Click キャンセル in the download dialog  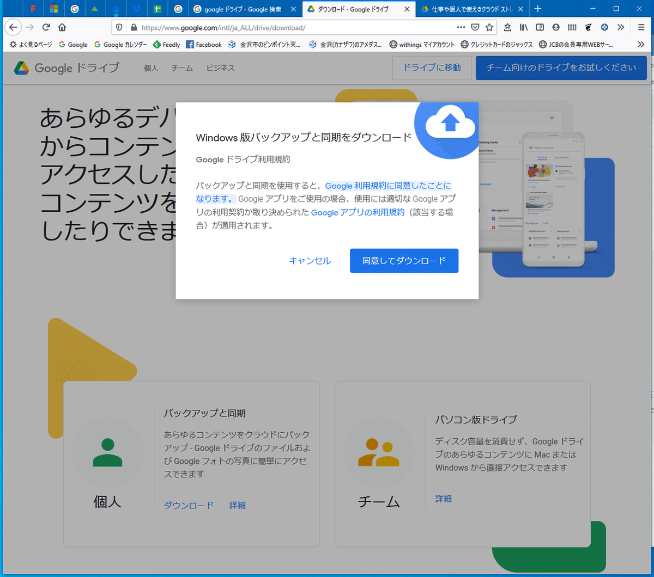point(310,260)
